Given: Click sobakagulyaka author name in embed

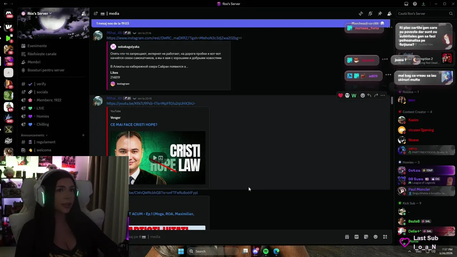Looking at the screenshot, I should pos(129,47).
